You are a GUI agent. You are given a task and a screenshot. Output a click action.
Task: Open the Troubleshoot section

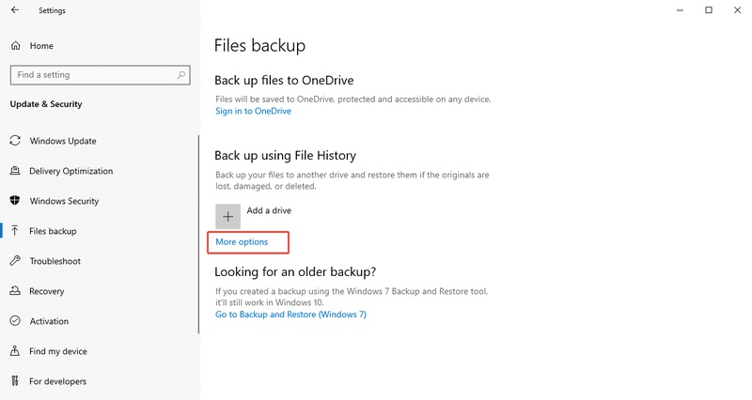pos(55,261)
